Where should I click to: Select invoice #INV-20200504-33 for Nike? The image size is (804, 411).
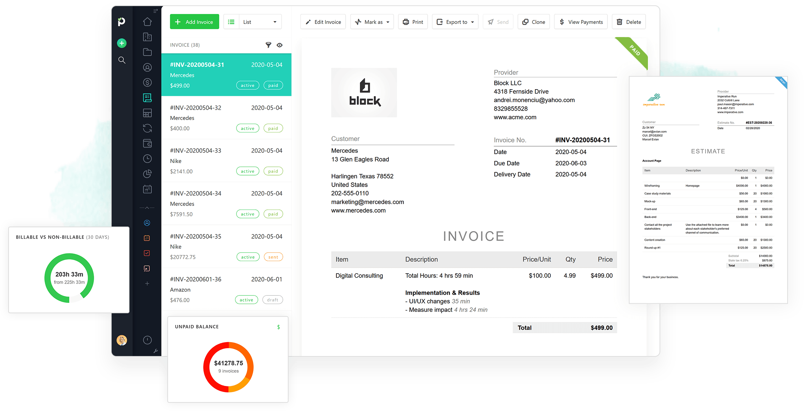coord(226,161)
